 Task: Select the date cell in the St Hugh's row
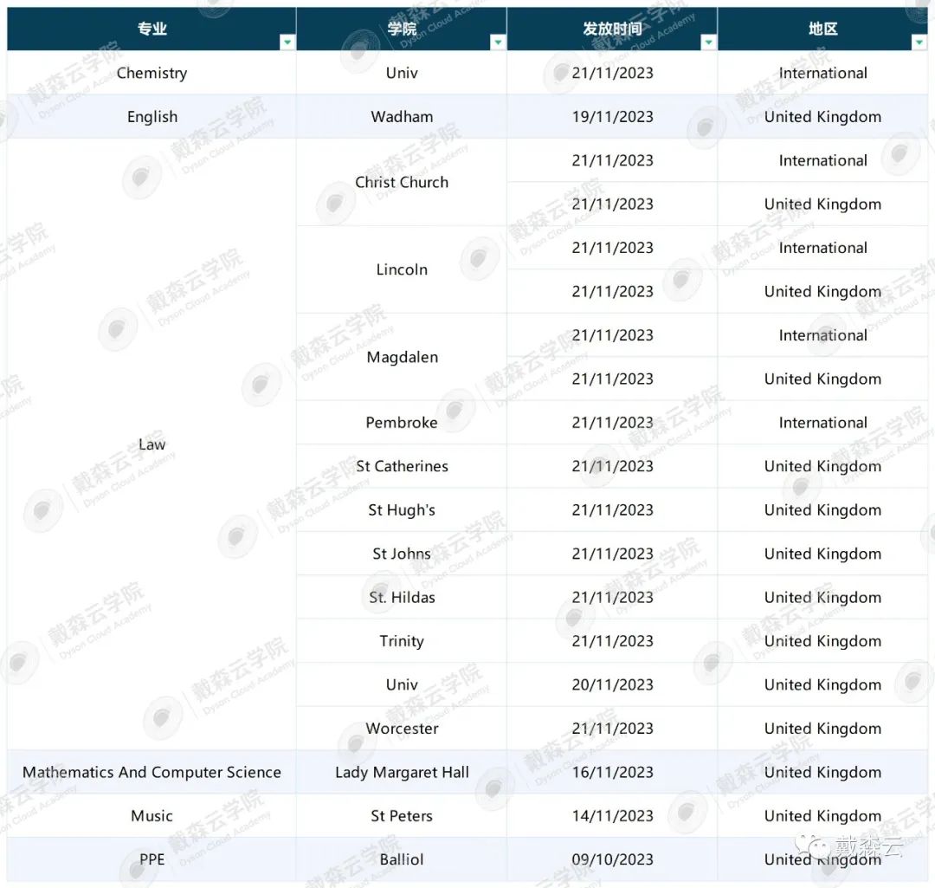coord(612,509)
